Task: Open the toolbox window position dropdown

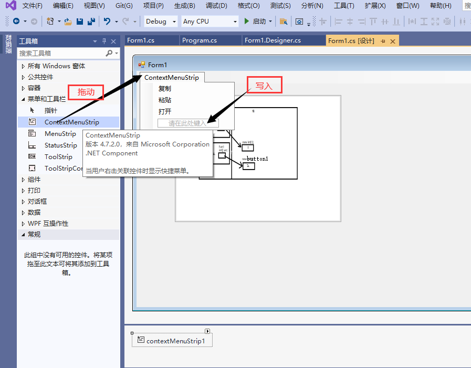Action: pos(95,41)
